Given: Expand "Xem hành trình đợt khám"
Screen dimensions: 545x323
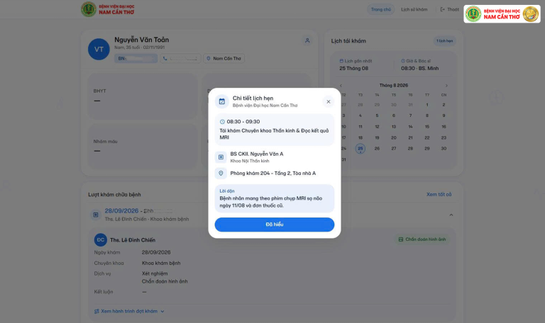Looking at the screenshot, I should 129,311.
